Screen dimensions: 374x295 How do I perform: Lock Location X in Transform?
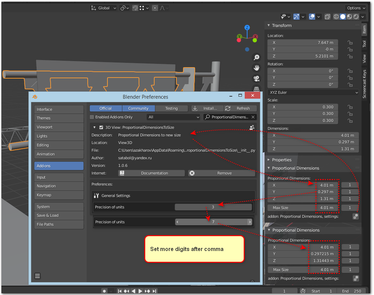click(350, 43)
